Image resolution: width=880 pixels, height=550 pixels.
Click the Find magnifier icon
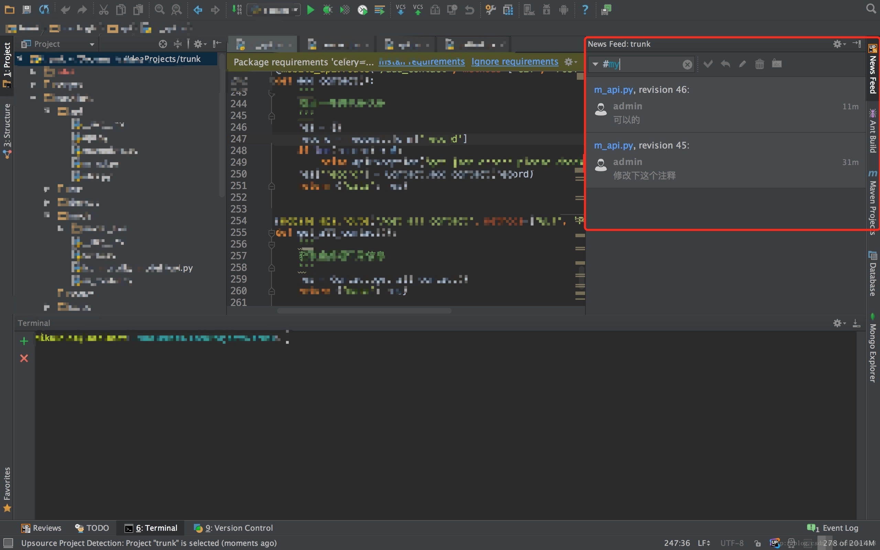tap(159, 10)
